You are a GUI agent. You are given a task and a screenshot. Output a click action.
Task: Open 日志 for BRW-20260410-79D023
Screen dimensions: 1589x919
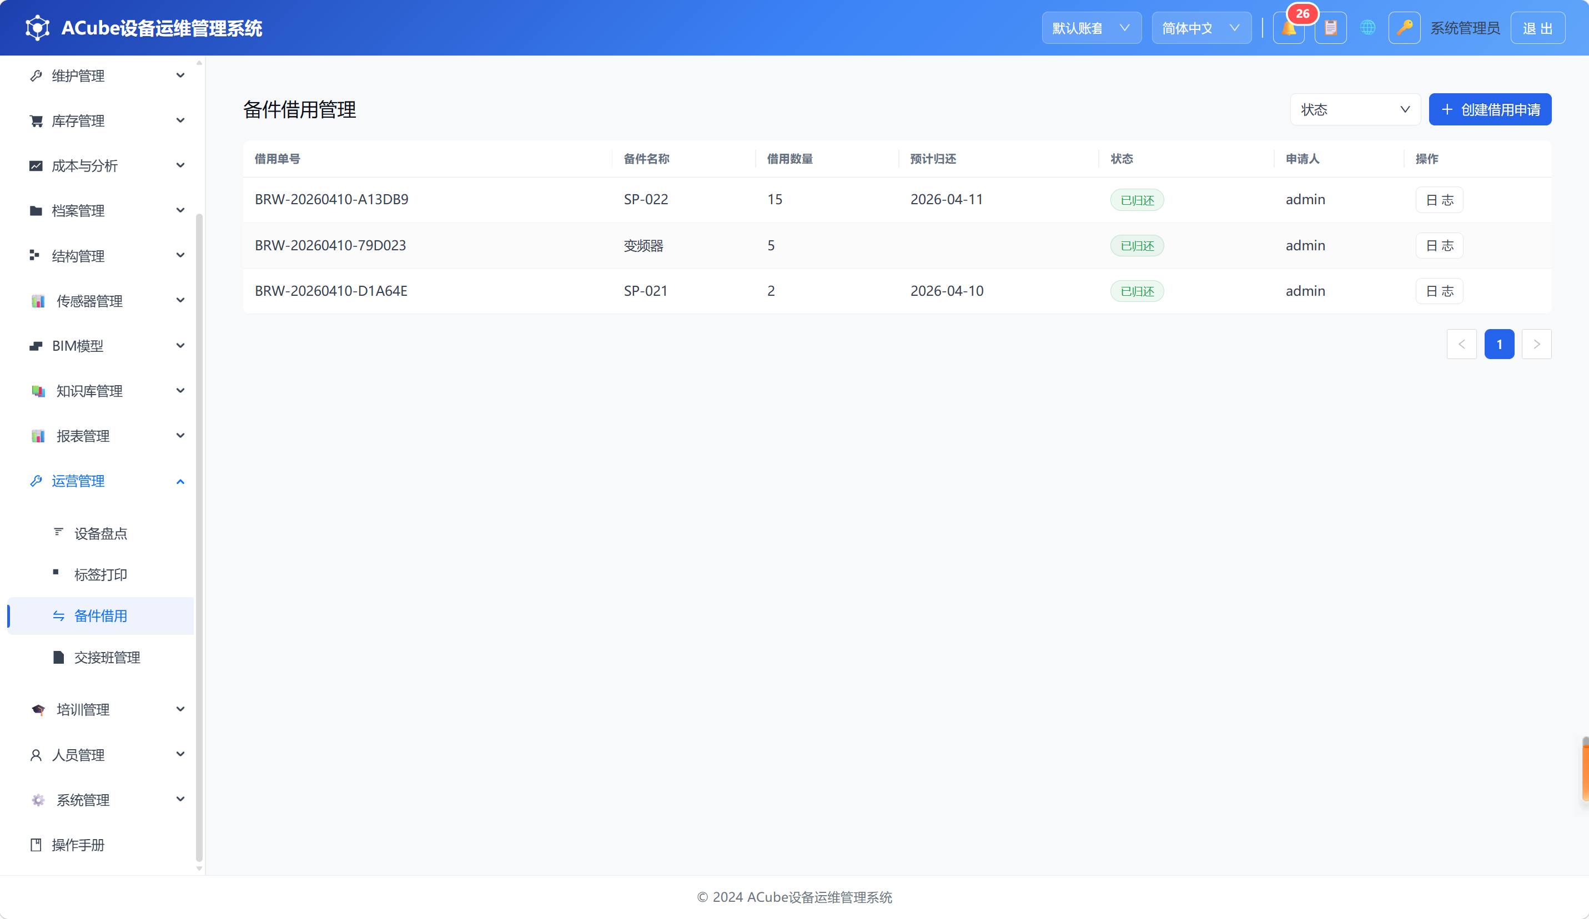1439,245
